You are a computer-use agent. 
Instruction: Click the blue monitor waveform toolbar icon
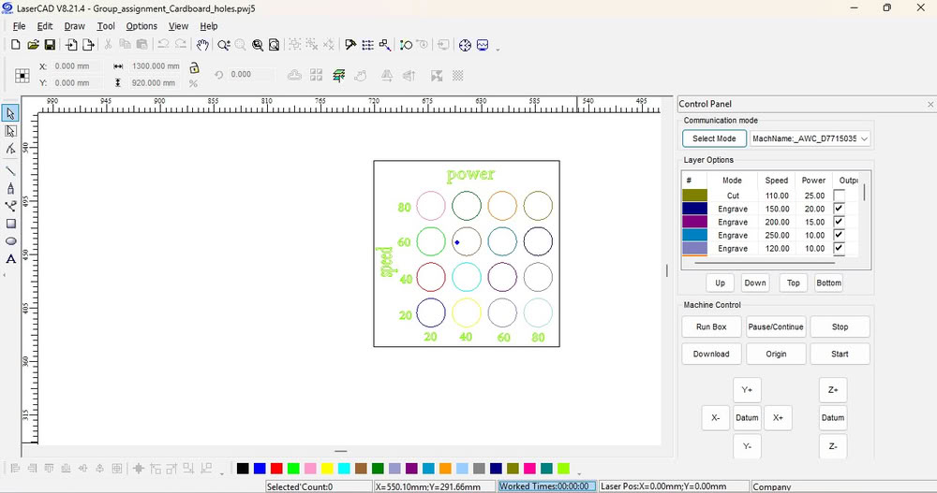click(483, 45)
